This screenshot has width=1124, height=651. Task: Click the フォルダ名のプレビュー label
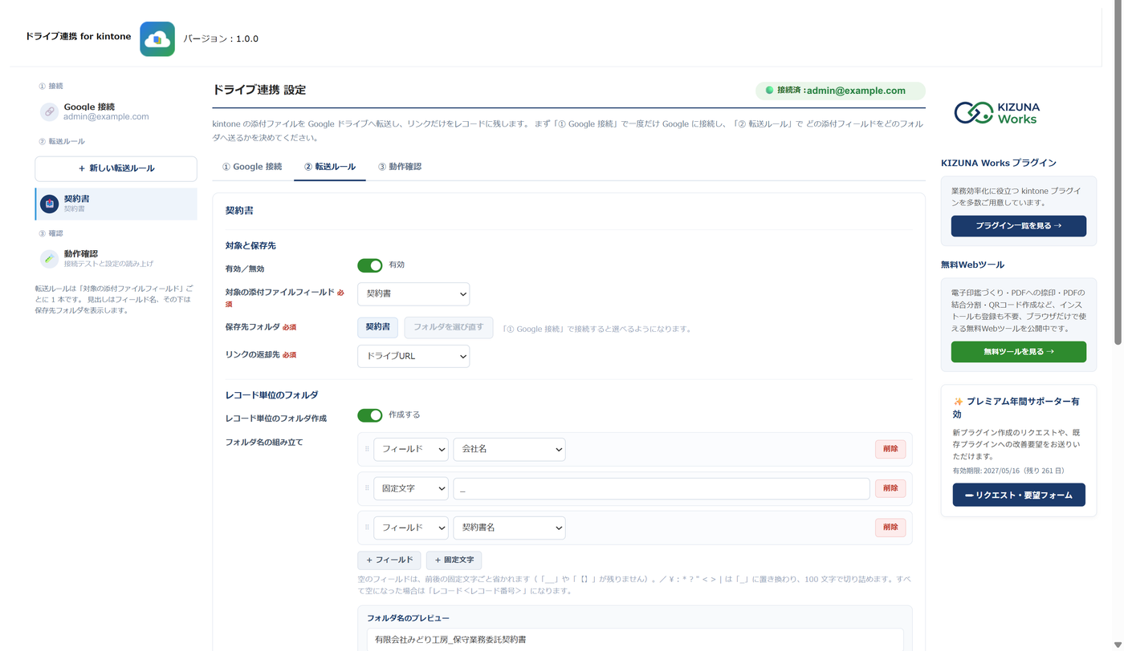[x=408, y=618]
